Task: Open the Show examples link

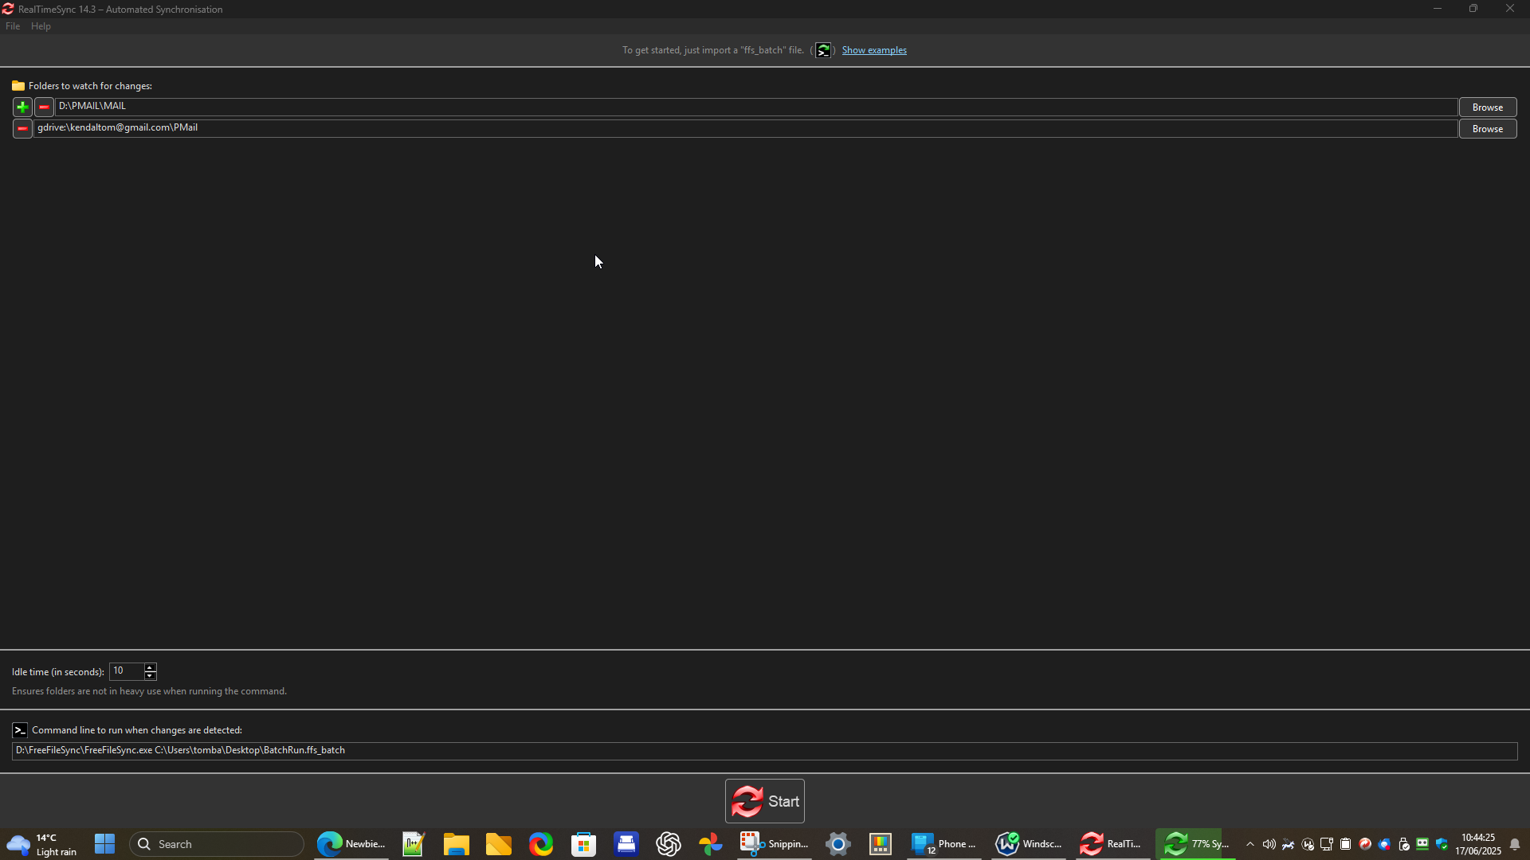Action: pos(874,50)
